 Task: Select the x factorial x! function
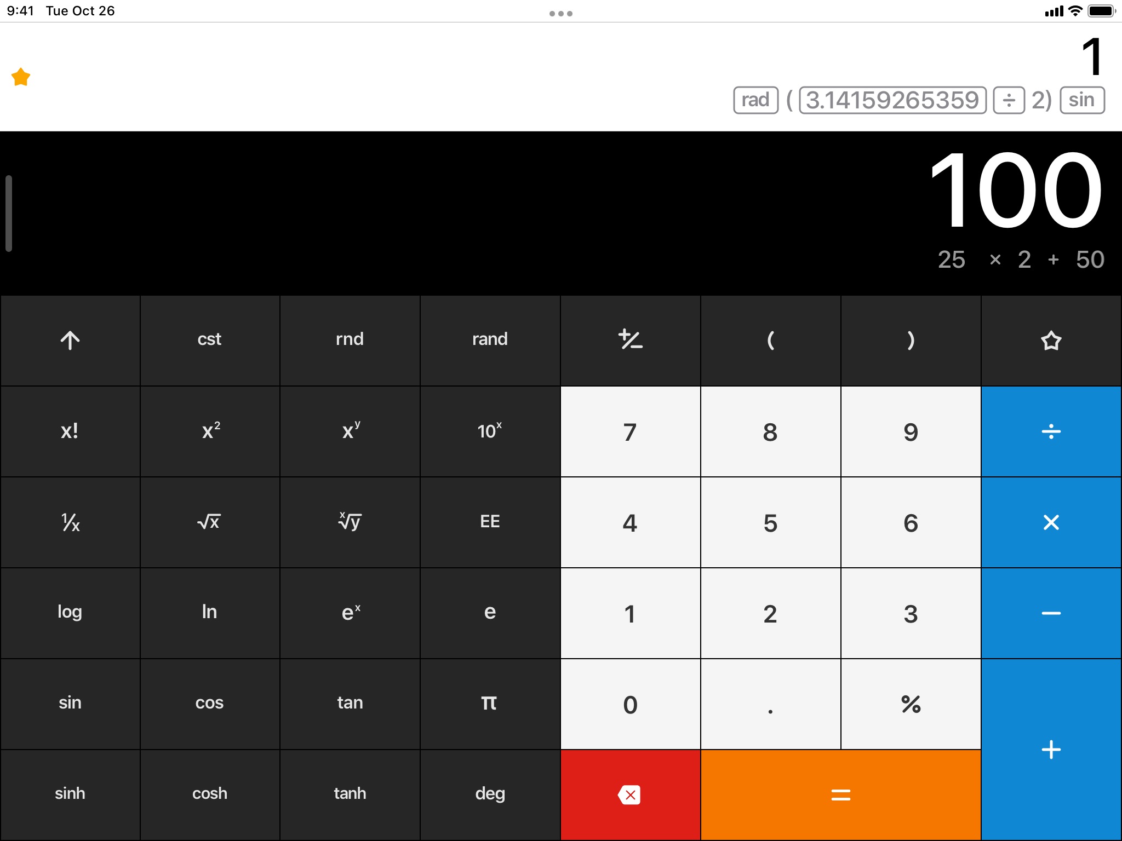click(69, 430)
